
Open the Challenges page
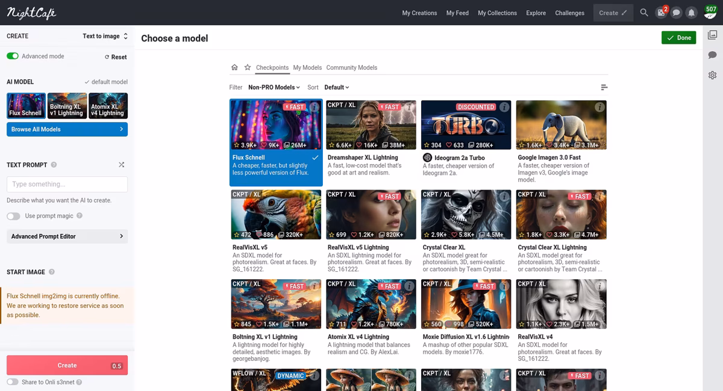point(569,13)
